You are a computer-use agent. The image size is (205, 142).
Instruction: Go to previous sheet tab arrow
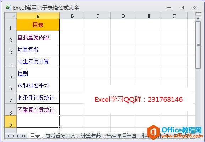pyautogui.click(x=13, y=136)
